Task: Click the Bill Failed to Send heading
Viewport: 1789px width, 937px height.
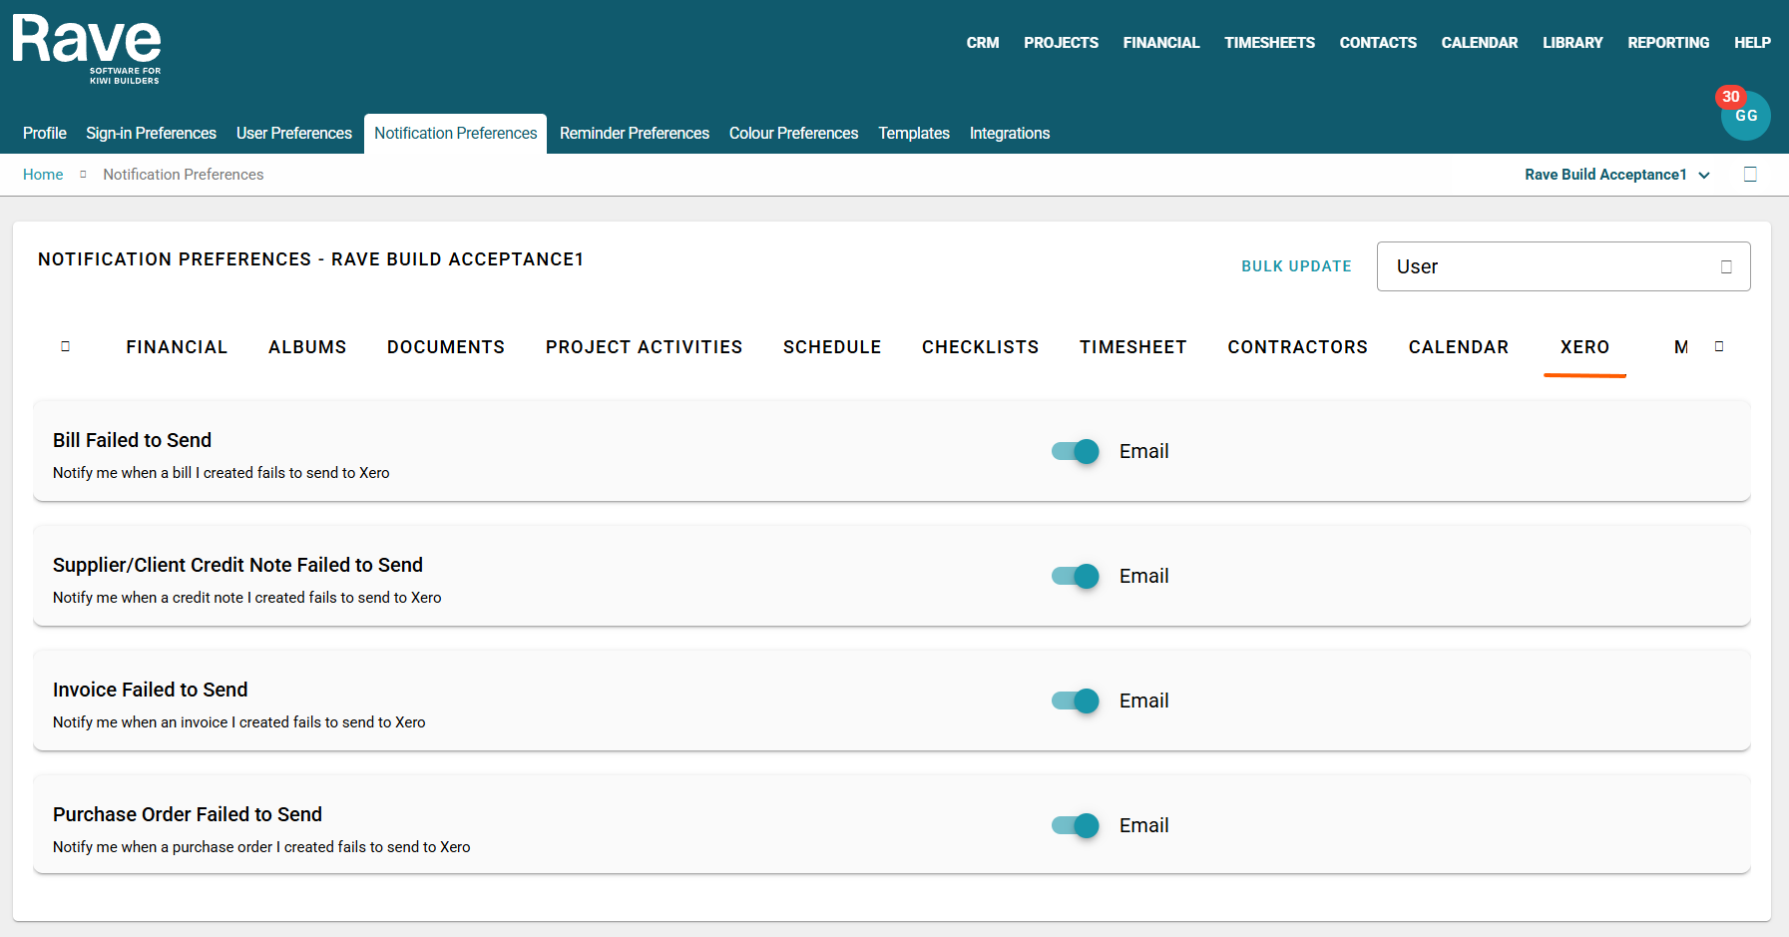Action: tap(132, 440)
